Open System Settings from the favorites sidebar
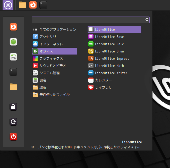This screenshot has height=168, width=170. [x=13, y=57]
